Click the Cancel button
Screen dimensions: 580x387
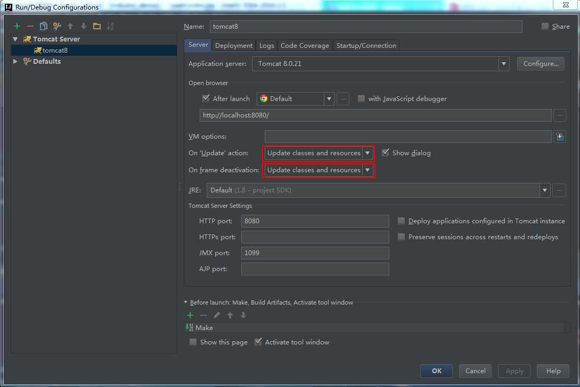point(475,371)
